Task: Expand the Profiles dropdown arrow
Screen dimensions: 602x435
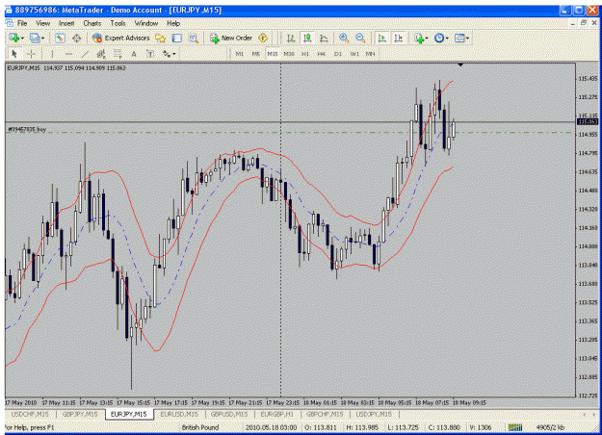Action: tap(42, 38)
